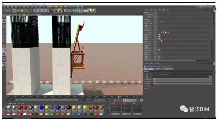Click the Object Manager vertical scrollbar
This screenshot has width=217, height=120.
[212, 26]
